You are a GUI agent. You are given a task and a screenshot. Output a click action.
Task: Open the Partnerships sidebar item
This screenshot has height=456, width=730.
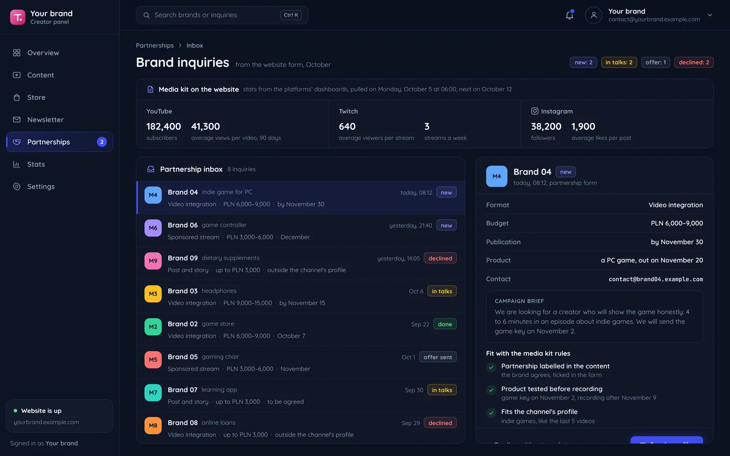[x=59, y=142]
